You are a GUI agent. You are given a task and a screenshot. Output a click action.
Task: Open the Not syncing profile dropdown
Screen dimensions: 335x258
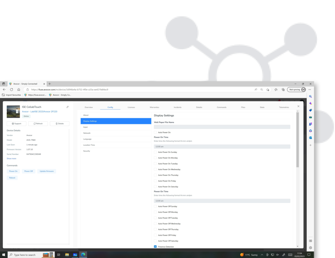296,90
